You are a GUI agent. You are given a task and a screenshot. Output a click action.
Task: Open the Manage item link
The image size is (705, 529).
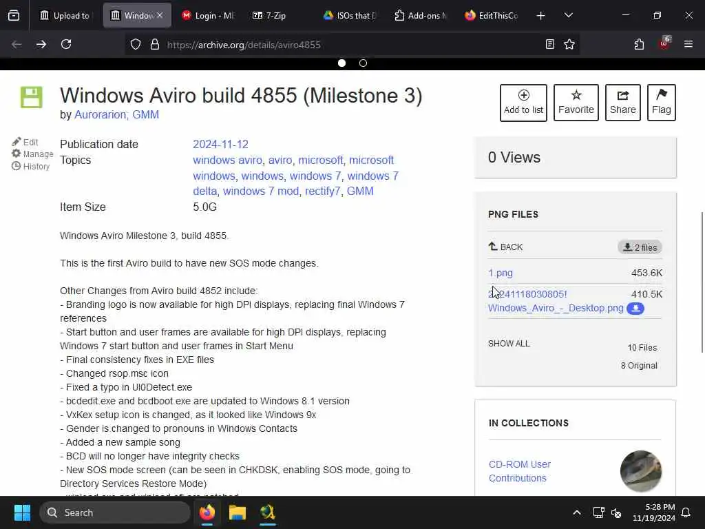[x=32, y=154]
